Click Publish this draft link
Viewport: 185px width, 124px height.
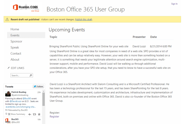pyautogui.click(x=84, y=19)
